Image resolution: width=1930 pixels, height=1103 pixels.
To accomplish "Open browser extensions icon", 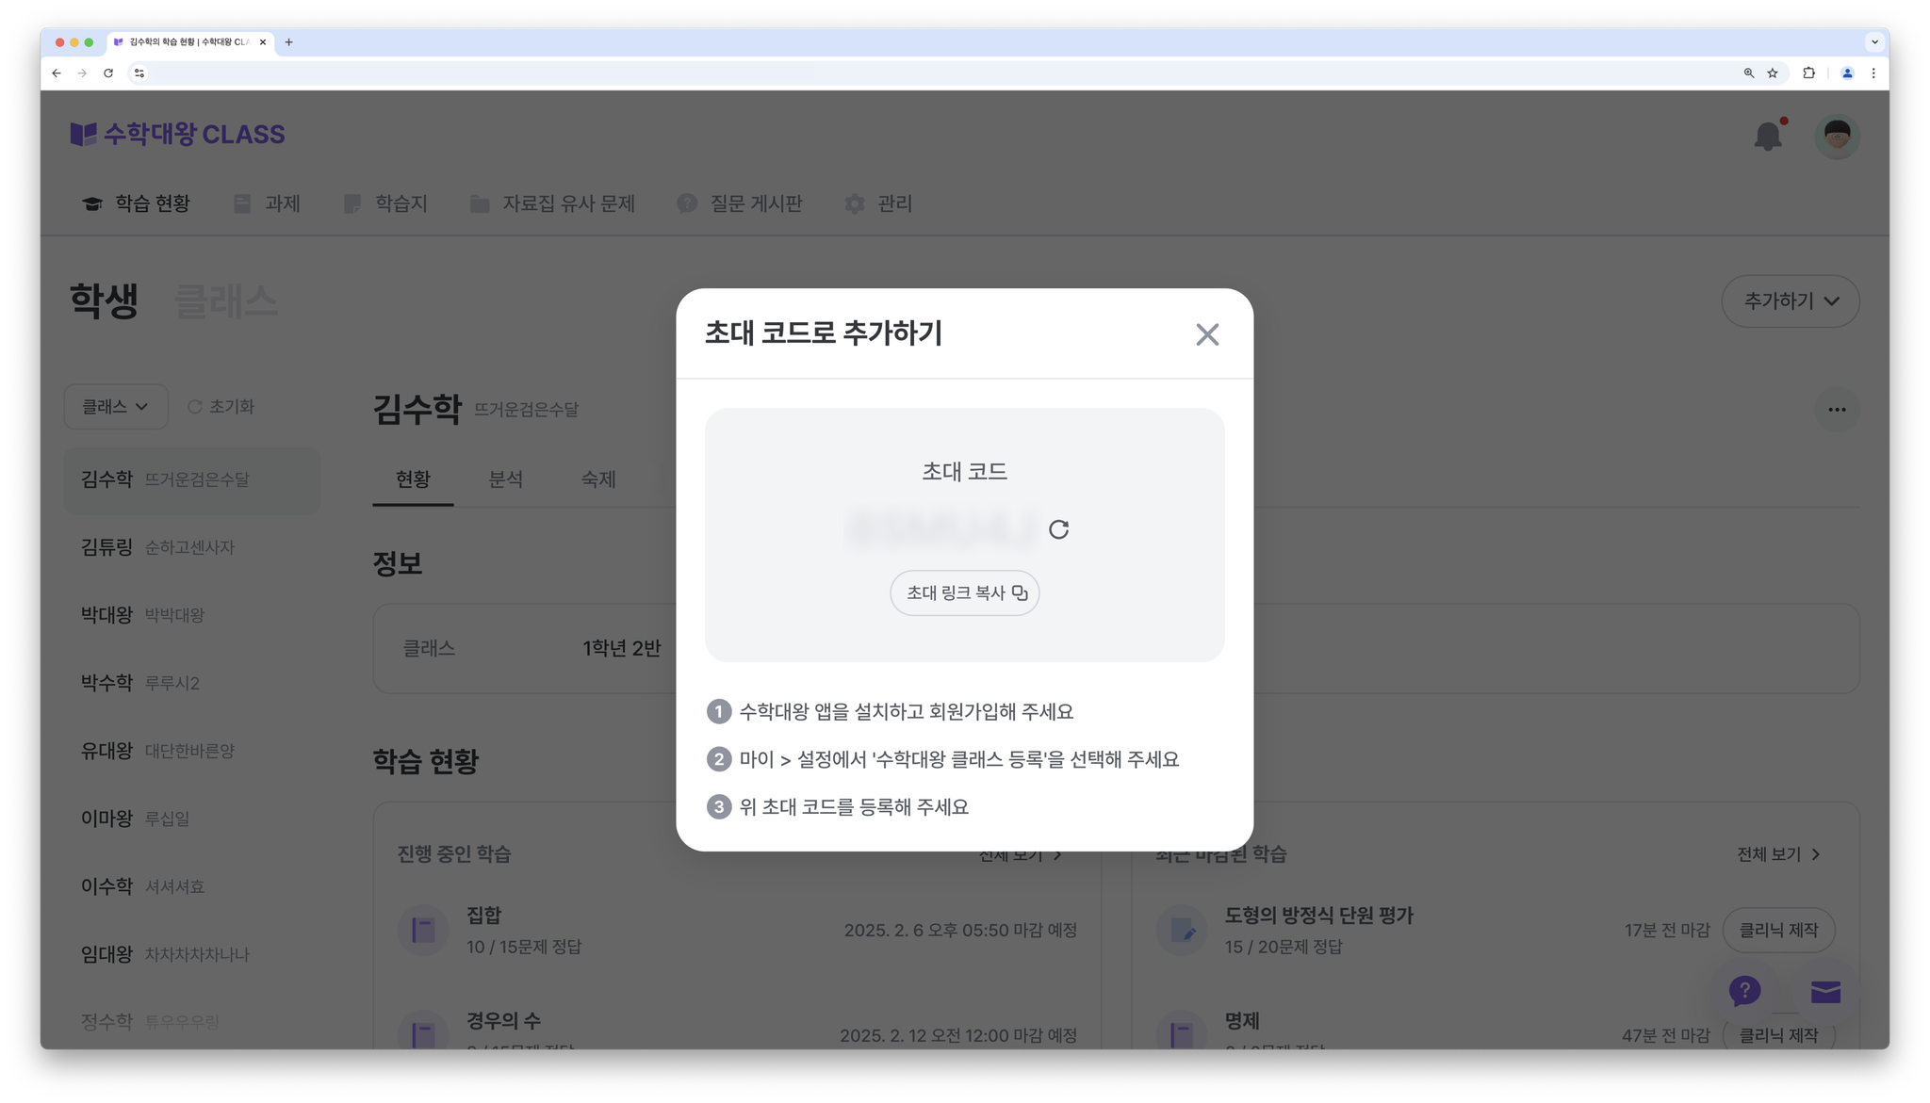I will click(x=1808, y=73).
